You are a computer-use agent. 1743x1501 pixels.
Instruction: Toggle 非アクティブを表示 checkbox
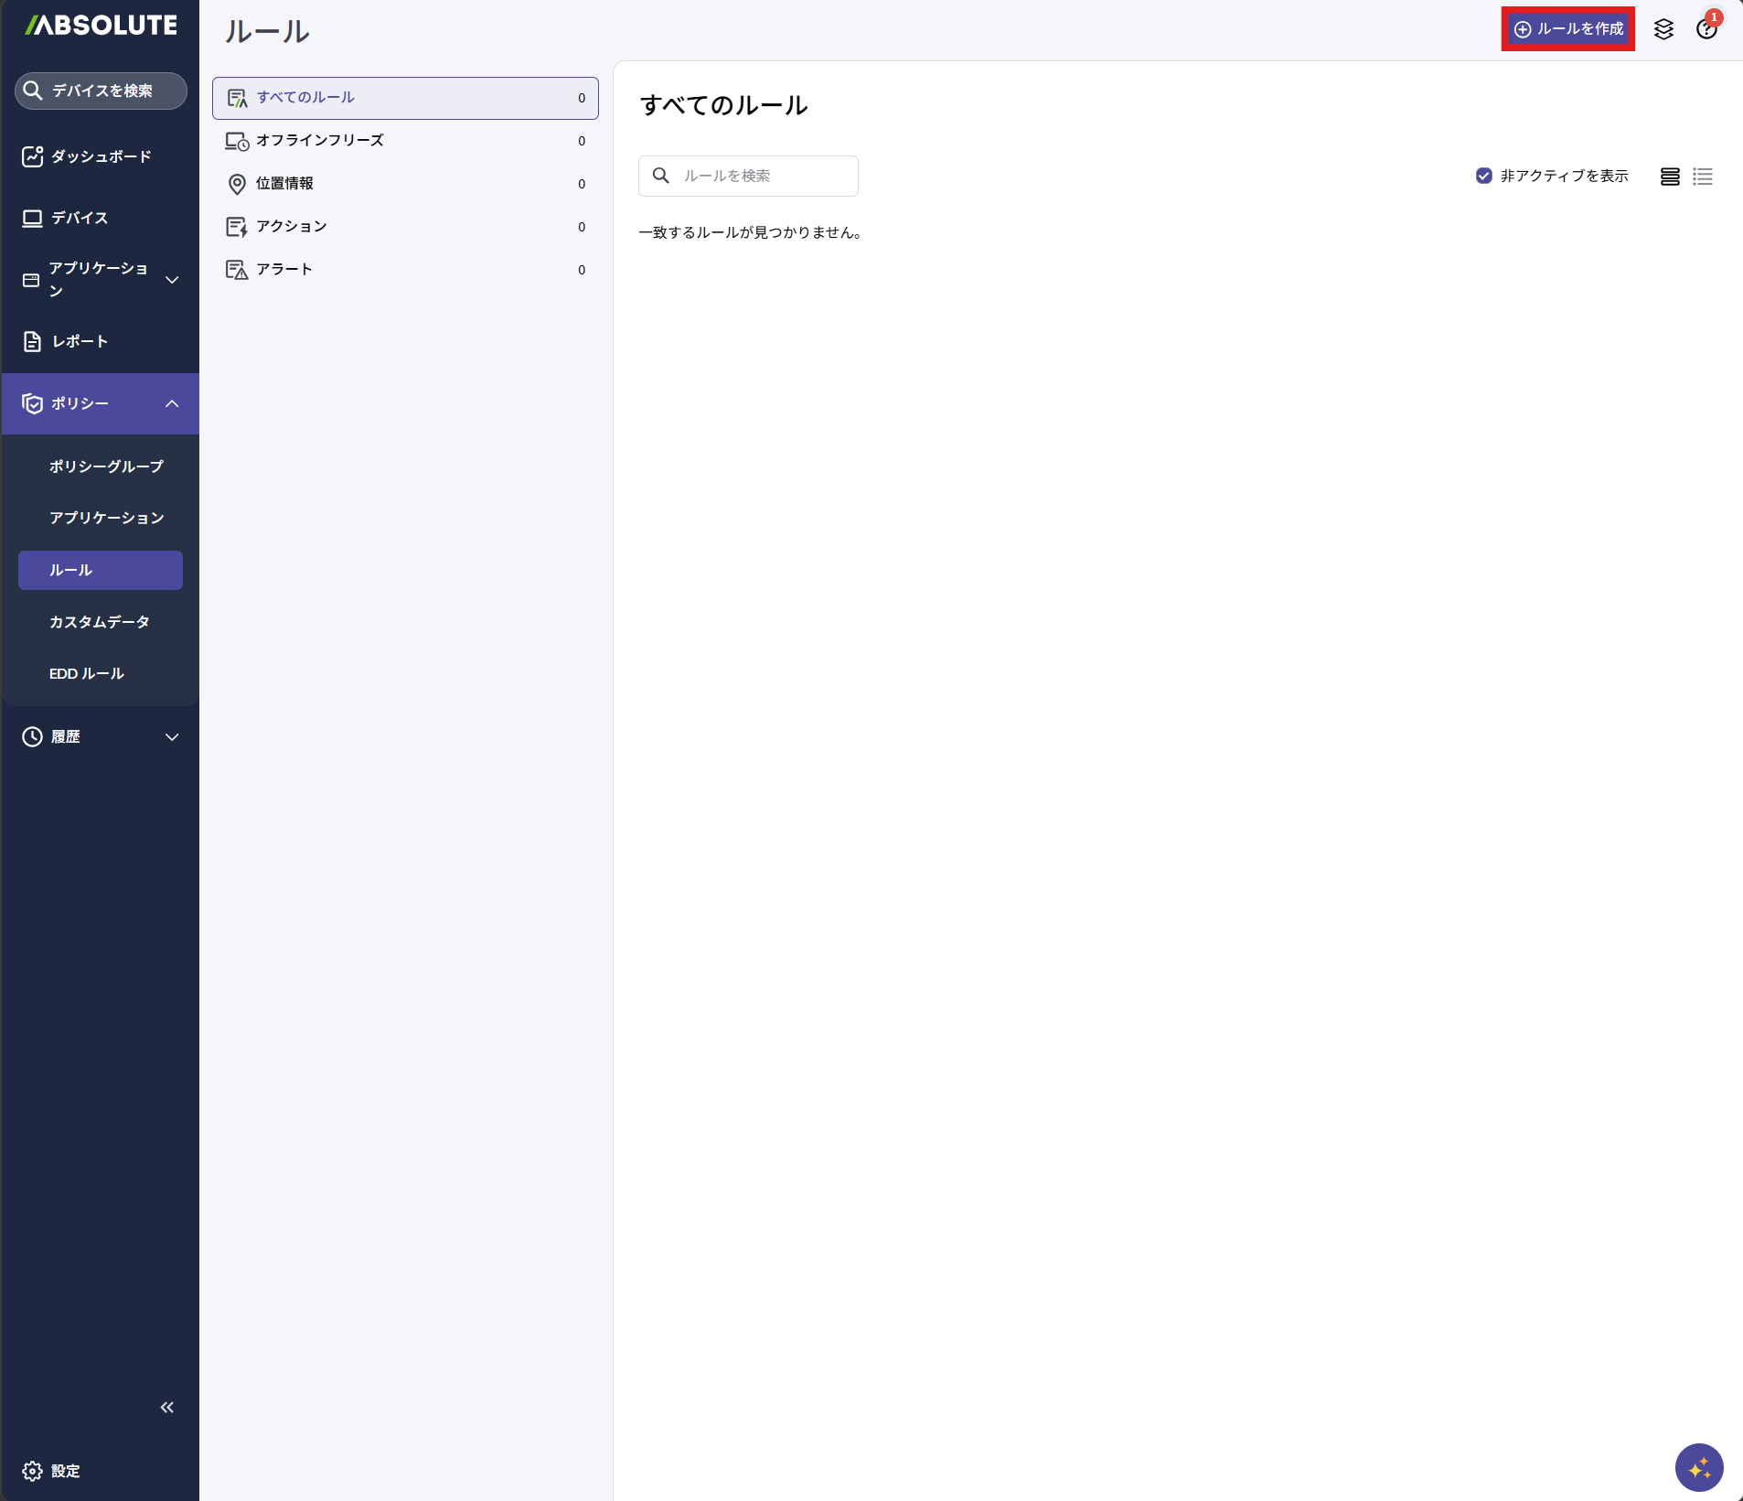coord(1484,176)
